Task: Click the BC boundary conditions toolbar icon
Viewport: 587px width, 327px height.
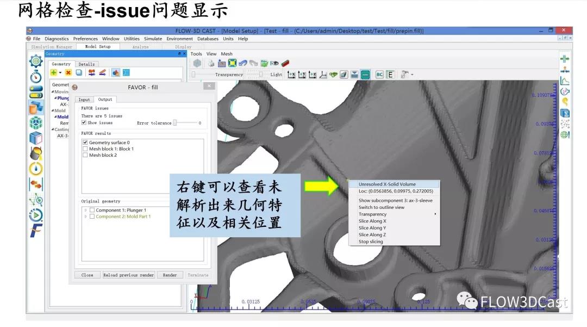Action: pos(379,75)
